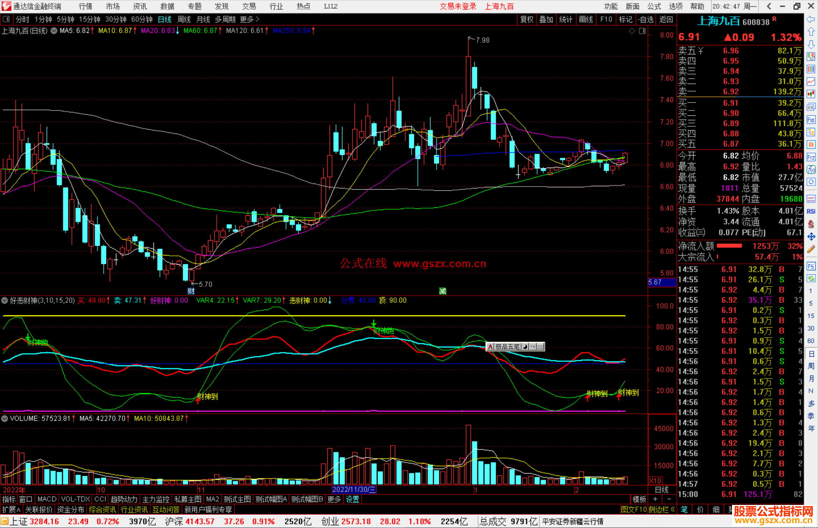The height and width of the screenshot is (528, 818).
Task: Select the candlestick chart sidebar icon
Action: (x=811, y=94)
